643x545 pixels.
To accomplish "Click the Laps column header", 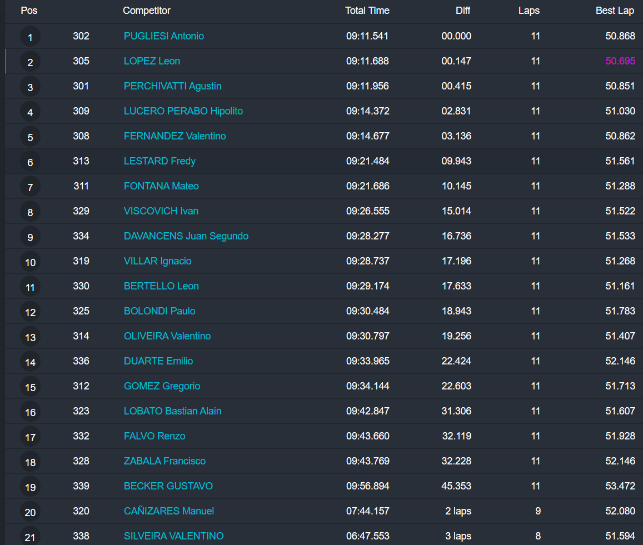I will [529, 11].
